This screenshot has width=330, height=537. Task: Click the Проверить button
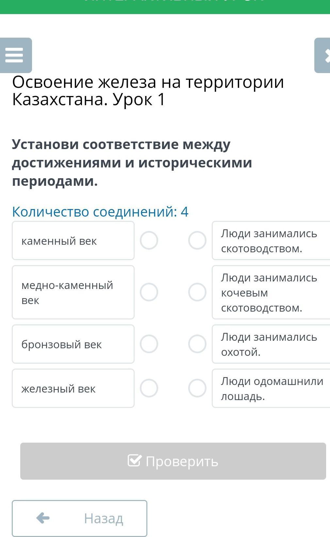pos(173,461)
